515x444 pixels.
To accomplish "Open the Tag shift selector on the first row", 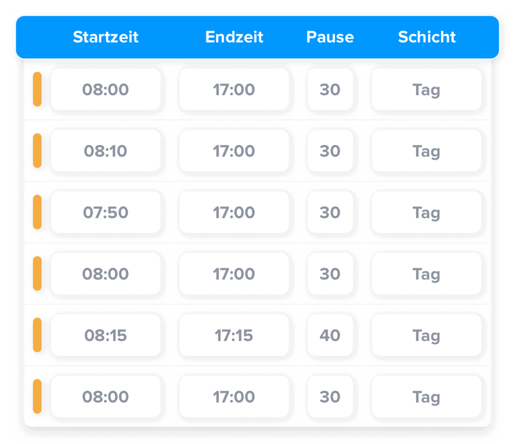I will (427, 89).
